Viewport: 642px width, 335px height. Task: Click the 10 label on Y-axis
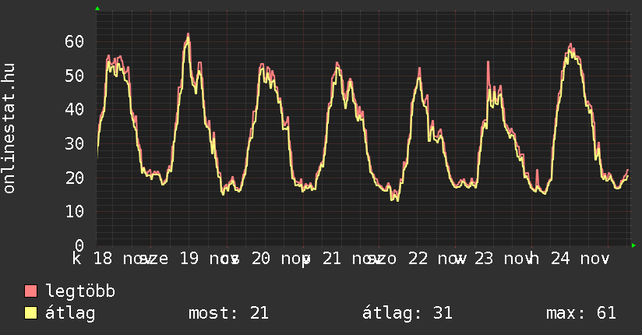click(x=74, y=212)
